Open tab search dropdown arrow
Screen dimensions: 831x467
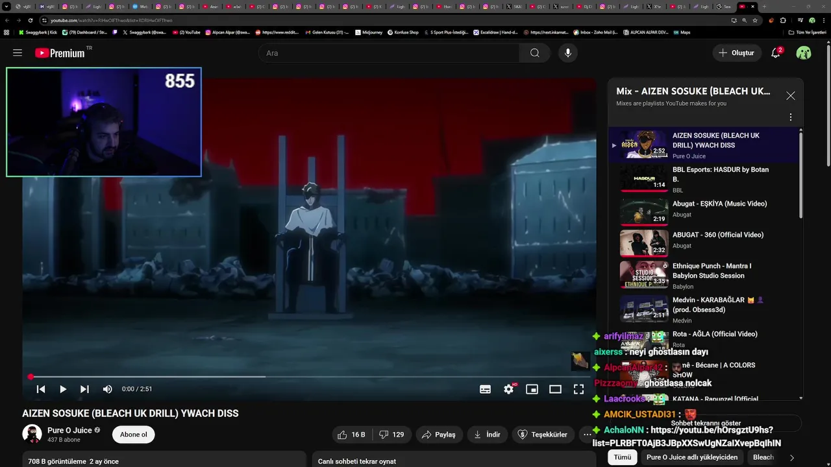click(x=7, y=6)
